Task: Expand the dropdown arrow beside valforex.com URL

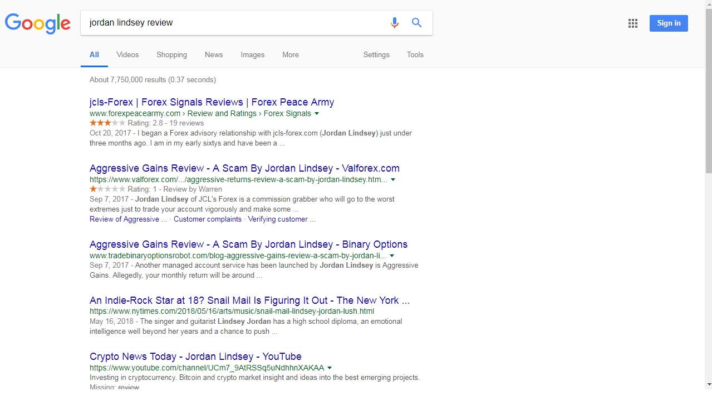Action: 393,180
